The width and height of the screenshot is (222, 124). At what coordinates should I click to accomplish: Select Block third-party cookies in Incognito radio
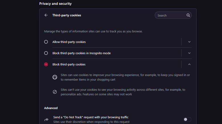46,53
